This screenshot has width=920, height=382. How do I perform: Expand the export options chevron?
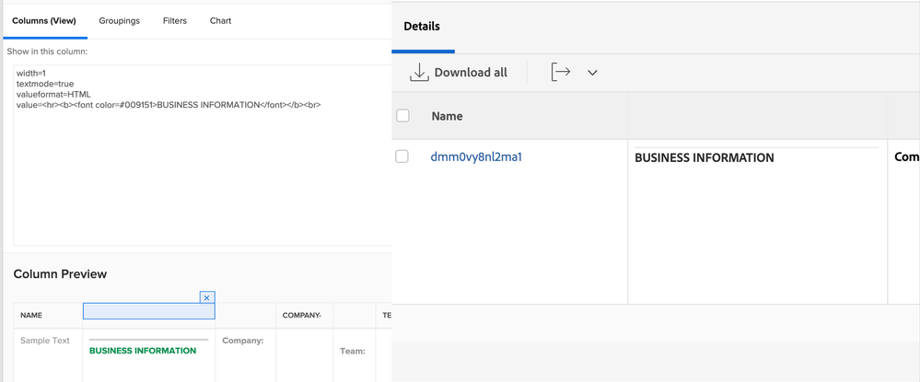tap(592, 73)
